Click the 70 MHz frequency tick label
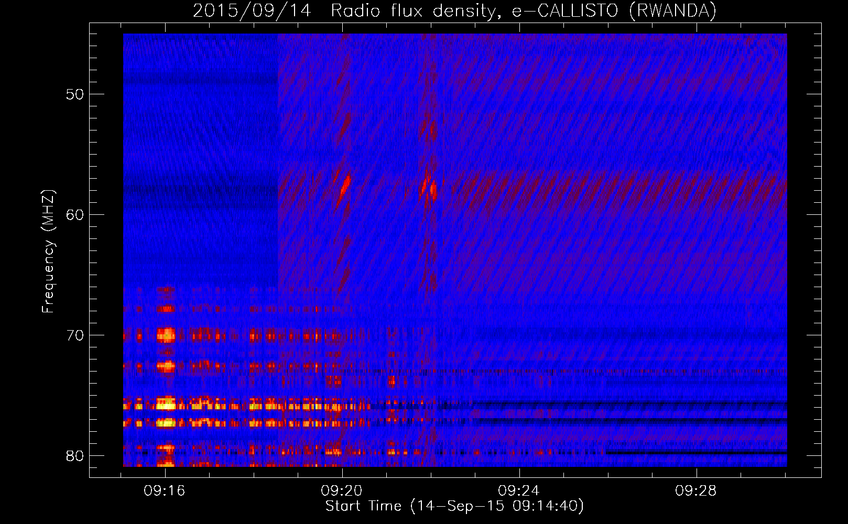The width and height of the screenshot is (848, 524). click(75, 335)
